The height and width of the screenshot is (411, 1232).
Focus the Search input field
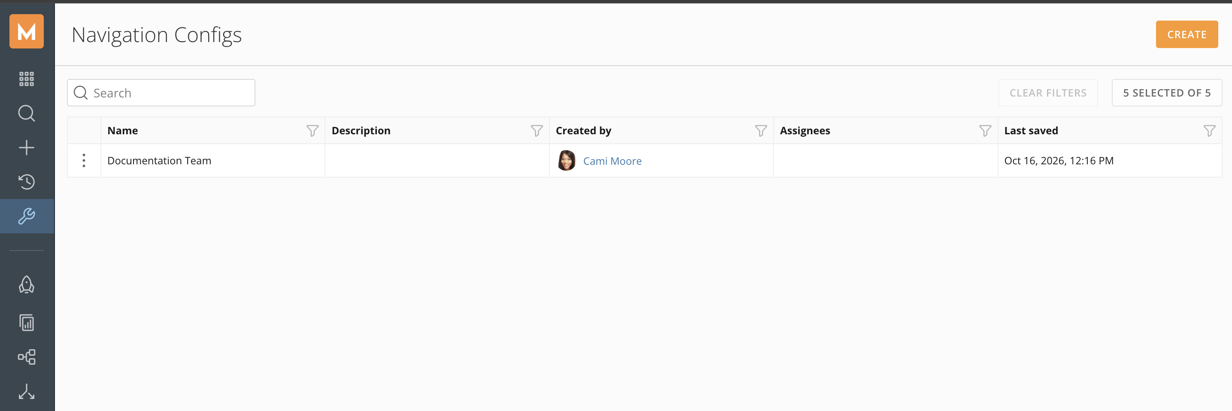[x=161, y=93]
